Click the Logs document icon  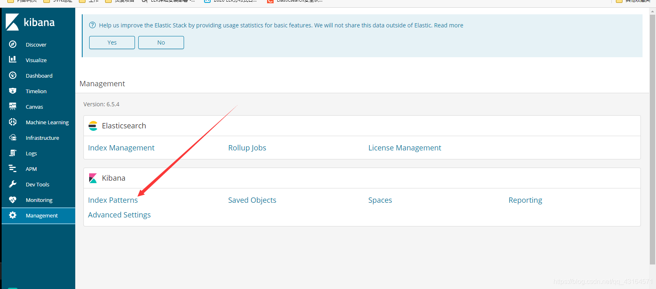point(13,153)
